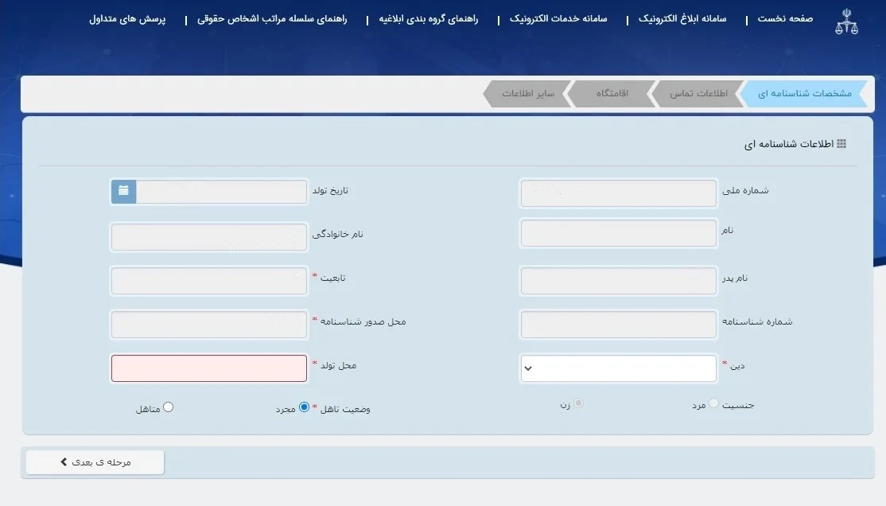886x506 pixels.
Task: Select the زن gender radio button
Action: [x=581, y=403]
